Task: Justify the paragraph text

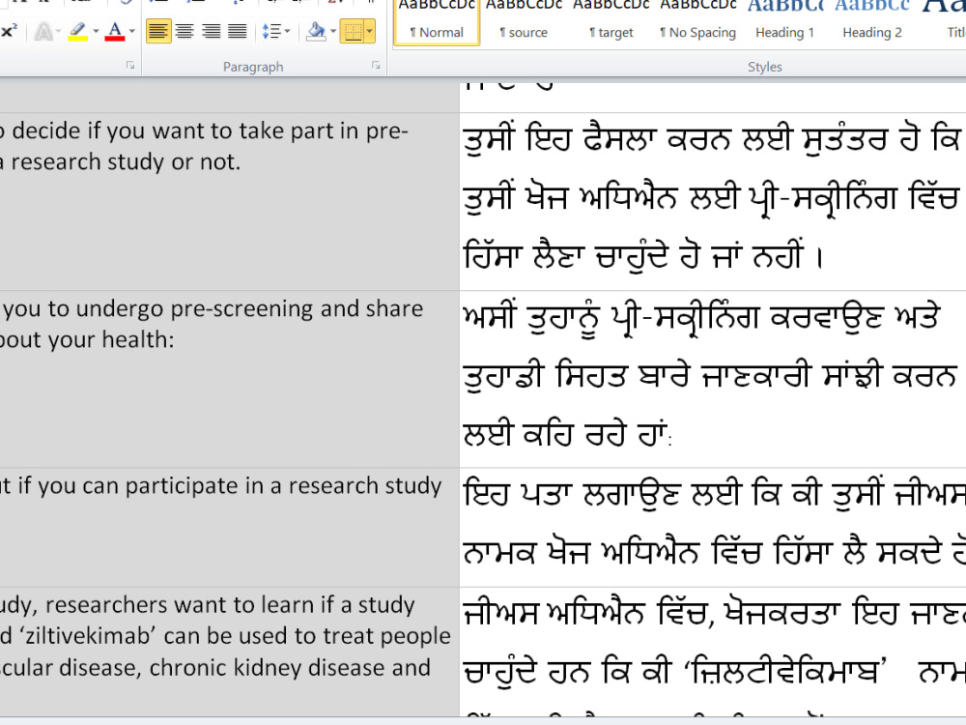Action: [238, 31]
